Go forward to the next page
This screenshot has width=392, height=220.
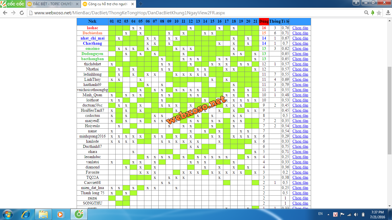click(x=13, y=13)
